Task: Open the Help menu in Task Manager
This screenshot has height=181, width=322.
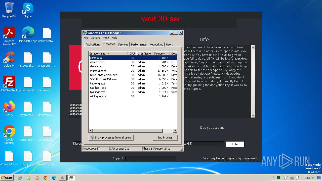Action: pos(114,38)
